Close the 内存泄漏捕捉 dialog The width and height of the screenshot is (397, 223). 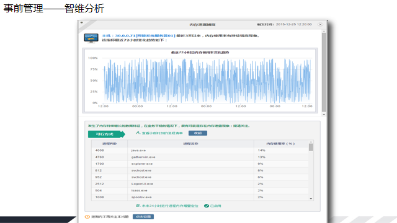pos(320,24)
